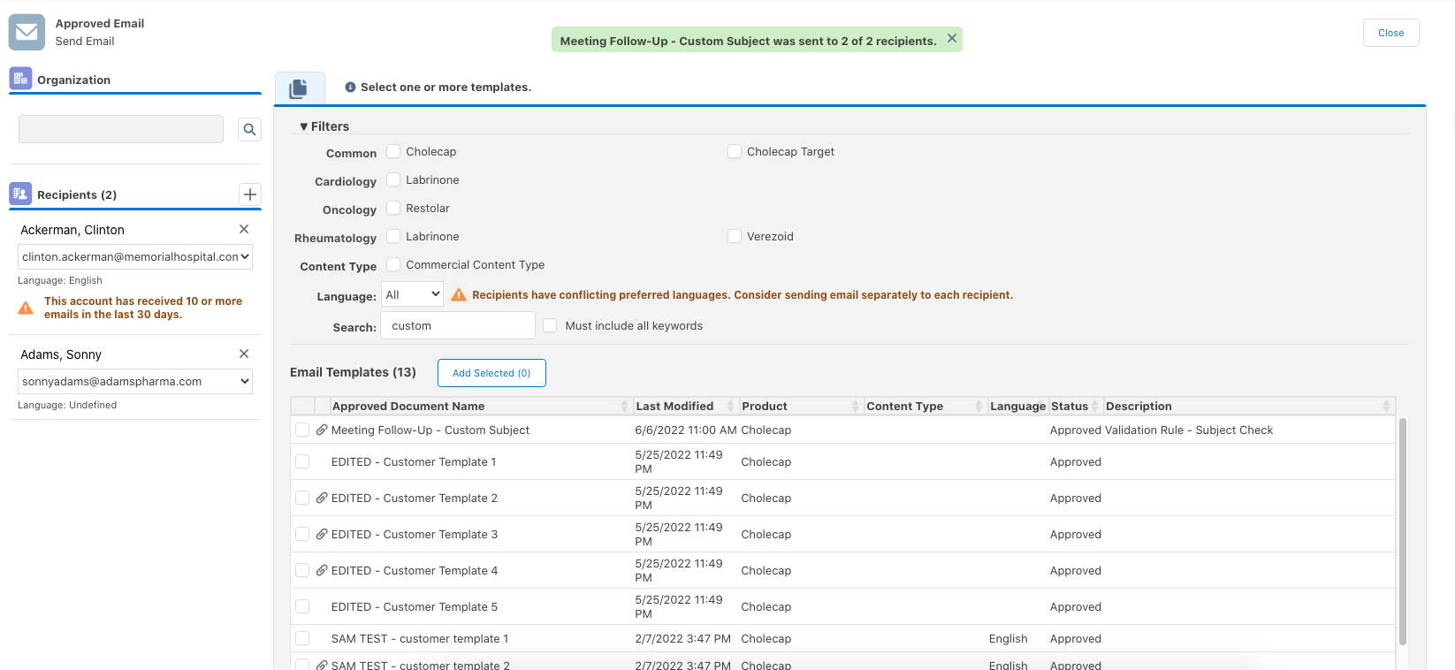Viewport: 1455px width, 670px height.
Task: Check the Restolar oncology filter
Action: point(393,208)
